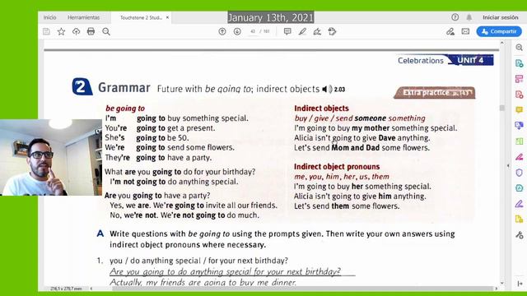The width and height of the screenshot is (527, 296).
Task: Open the Protect shield sidebar tool
Action: coord(520,173)
